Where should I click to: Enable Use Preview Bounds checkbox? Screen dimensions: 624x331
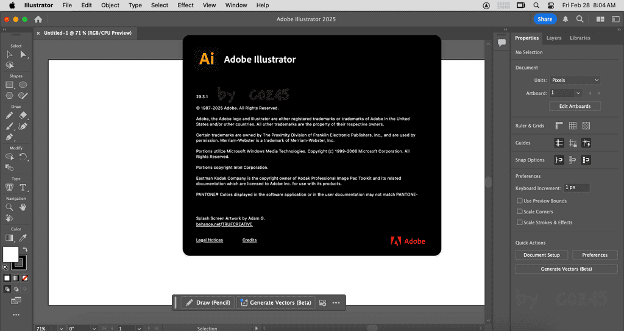coord(519,201)
